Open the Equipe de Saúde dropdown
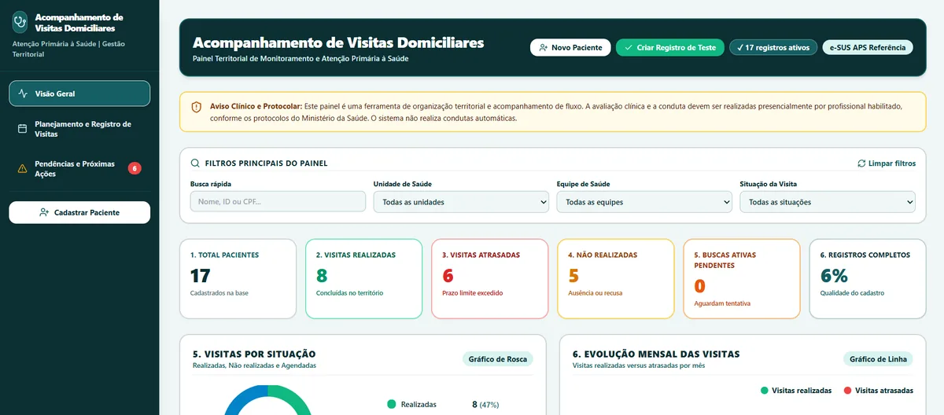This screenshot has width=944, height=415. 644,202
